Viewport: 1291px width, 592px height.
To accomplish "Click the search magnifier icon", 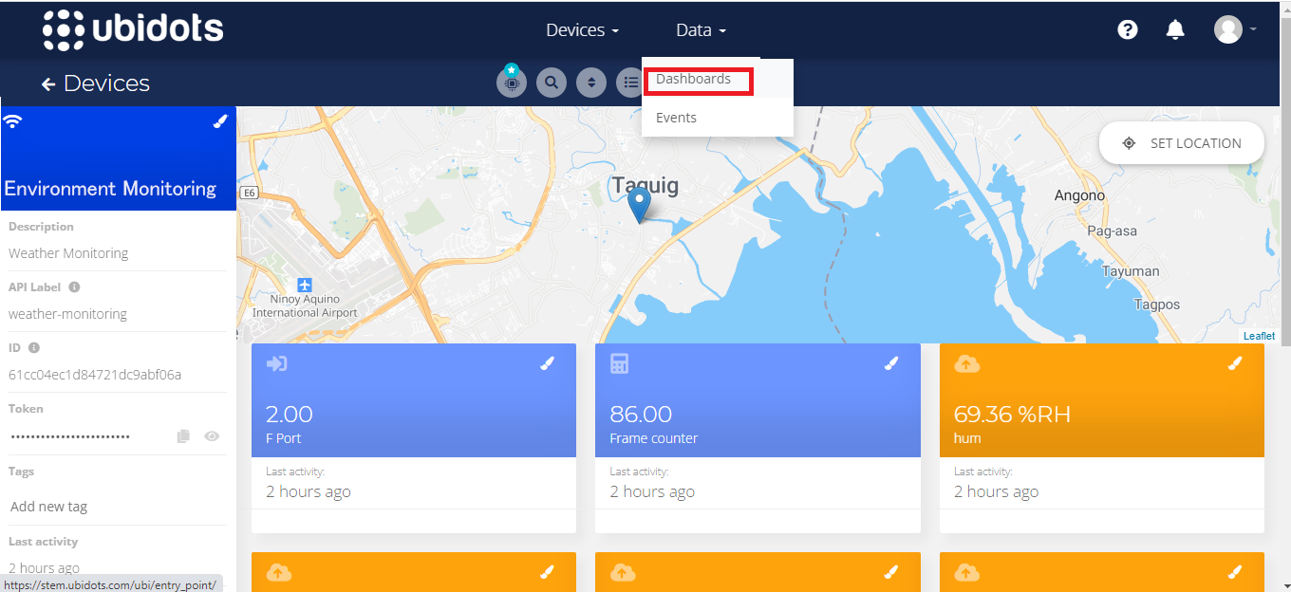I will tap(552, 83).
